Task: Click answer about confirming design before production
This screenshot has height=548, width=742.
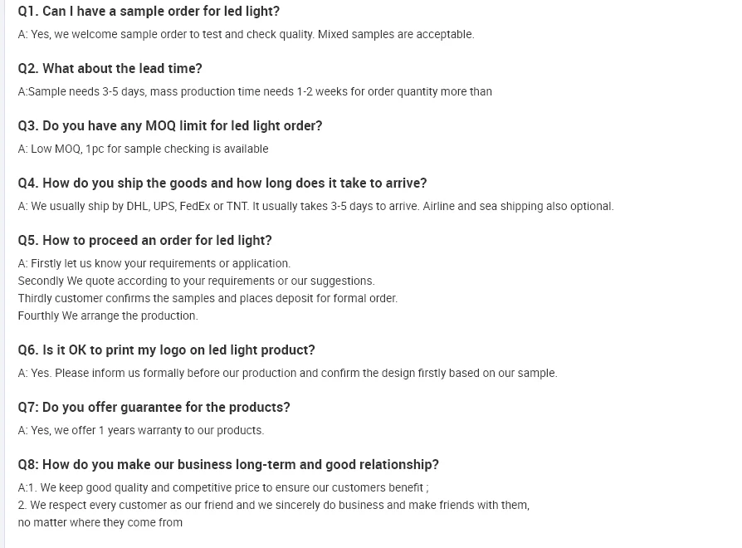Action: [x=287, y=373]
